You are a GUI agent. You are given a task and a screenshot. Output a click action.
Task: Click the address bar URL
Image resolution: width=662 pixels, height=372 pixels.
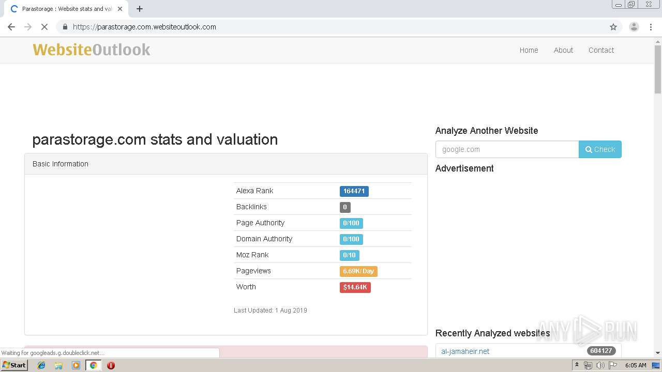click(x=144, y=27)
